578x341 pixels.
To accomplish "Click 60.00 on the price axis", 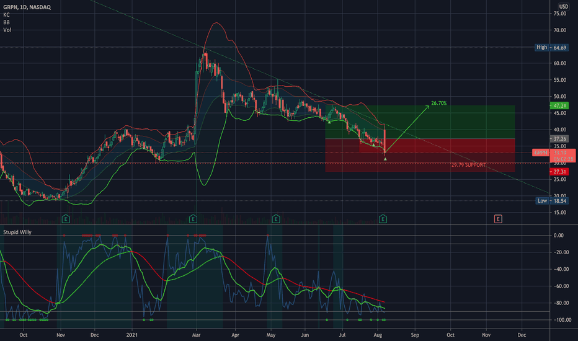I will [x=559, y=63].
